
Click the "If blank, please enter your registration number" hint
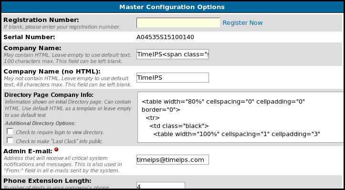[x=62, y=27]
